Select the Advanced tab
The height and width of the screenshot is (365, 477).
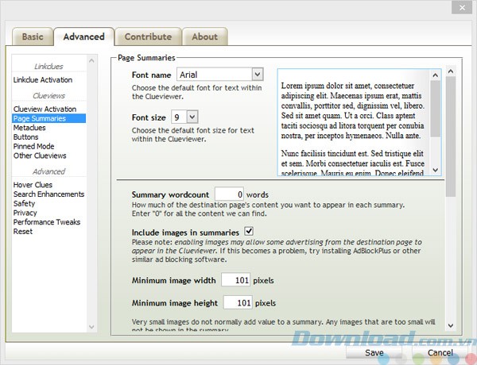tap(84, 36)
